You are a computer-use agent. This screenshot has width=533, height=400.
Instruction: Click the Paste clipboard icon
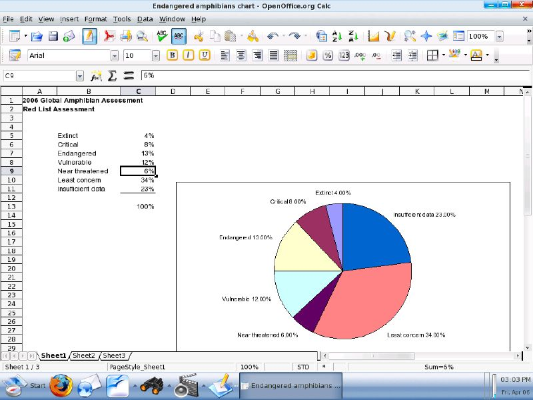[231, 36]
